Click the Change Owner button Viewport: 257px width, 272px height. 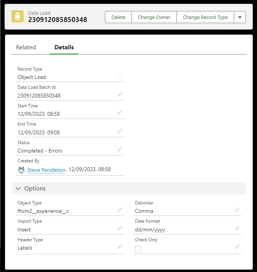154,17
